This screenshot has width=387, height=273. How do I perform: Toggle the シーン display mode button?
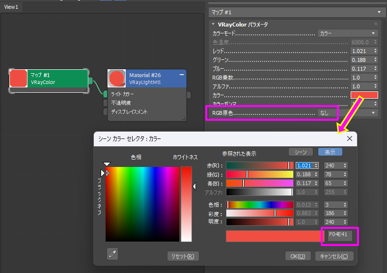[301, 152]
